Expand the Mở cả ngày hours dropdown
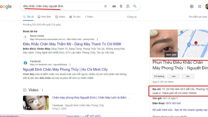The image size is (208, 117). [170, 98]
